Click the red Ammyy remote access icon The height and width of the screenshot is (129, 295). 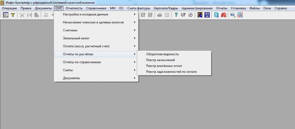(223, 15)
